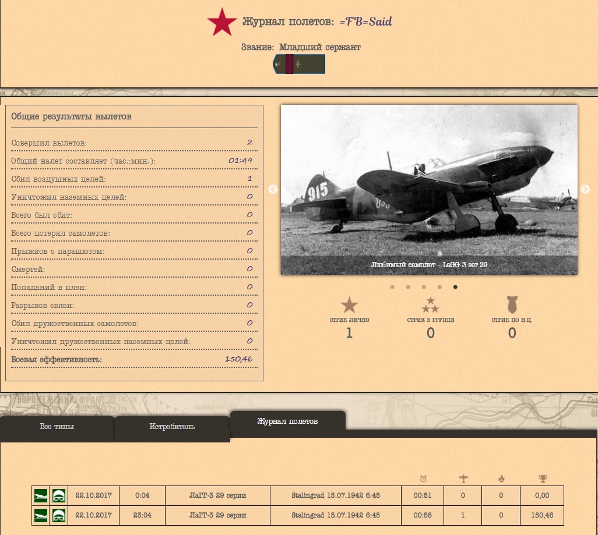Click the СТРИК ПО Н.Ц. label
598x535 pixels.
point(512,320)
